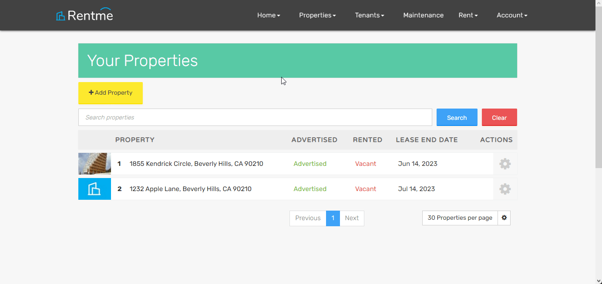Open the Rent dropdown menu
This screenshot has width=602, height=284.
pyautogui.click(x=468, y=15)
